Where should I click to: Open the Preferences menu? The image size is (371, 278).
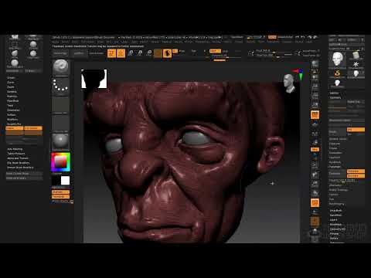(x=203, y=42)
